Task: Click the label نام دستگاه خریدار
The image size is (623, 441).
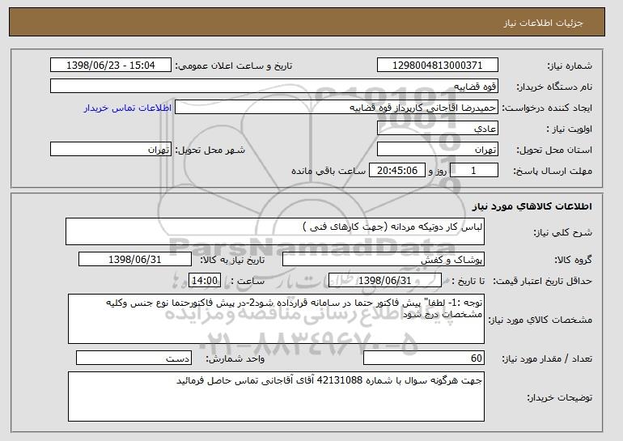Action: (554, 87)
